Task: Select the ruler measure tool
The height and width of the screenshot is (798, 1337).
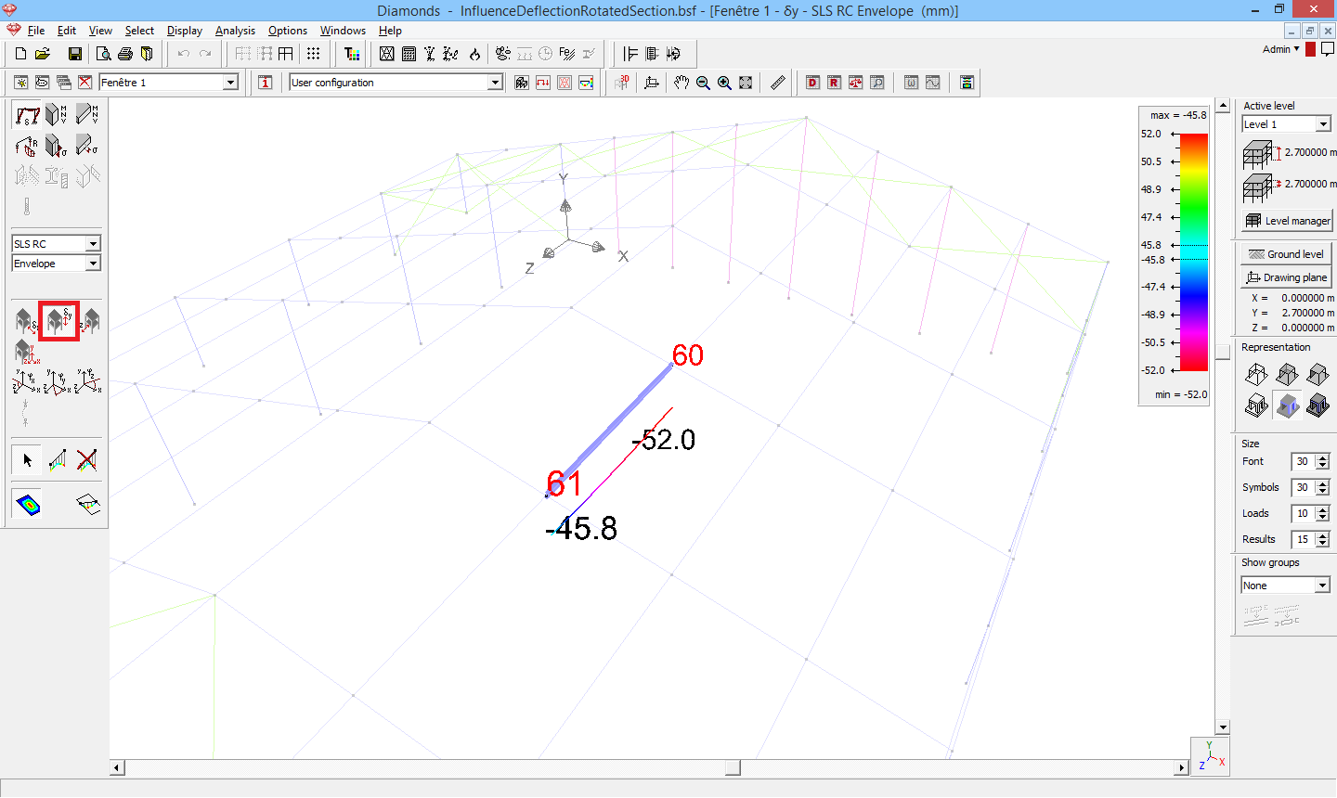Action: [x=778, y=83]
